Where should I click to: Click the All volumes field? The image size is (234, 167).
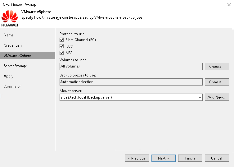pos(131,66)
